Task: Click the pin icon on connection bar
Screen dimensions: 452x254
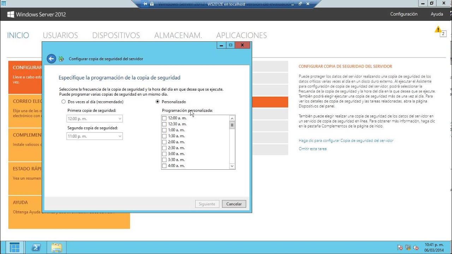Action: 145,4
